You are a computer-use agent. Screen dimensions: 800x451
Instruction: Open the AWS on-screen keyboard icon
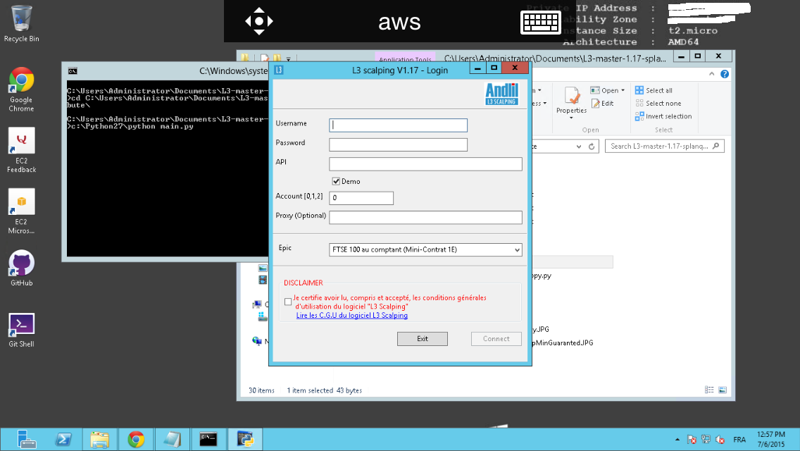[540, 22]
